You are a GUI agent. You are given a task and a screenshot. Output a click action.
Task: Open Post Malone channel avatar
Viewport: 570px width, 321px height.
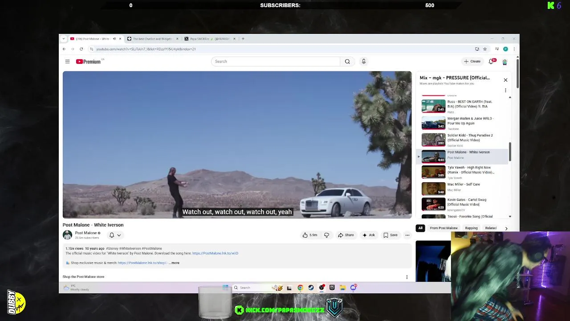click(x=67, y=235)
